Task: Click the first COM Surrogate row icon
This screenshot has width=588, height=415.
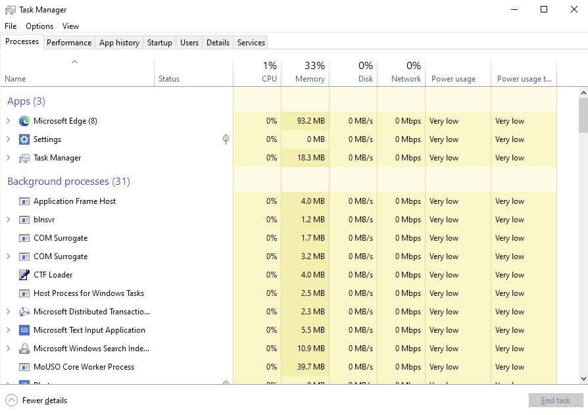Action: point(24,238)
